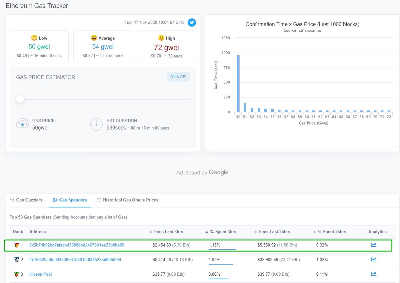Select the Gas Spenders tab
Image resolution: width=400 pixels, height=283 pixels.
(70, 200)
